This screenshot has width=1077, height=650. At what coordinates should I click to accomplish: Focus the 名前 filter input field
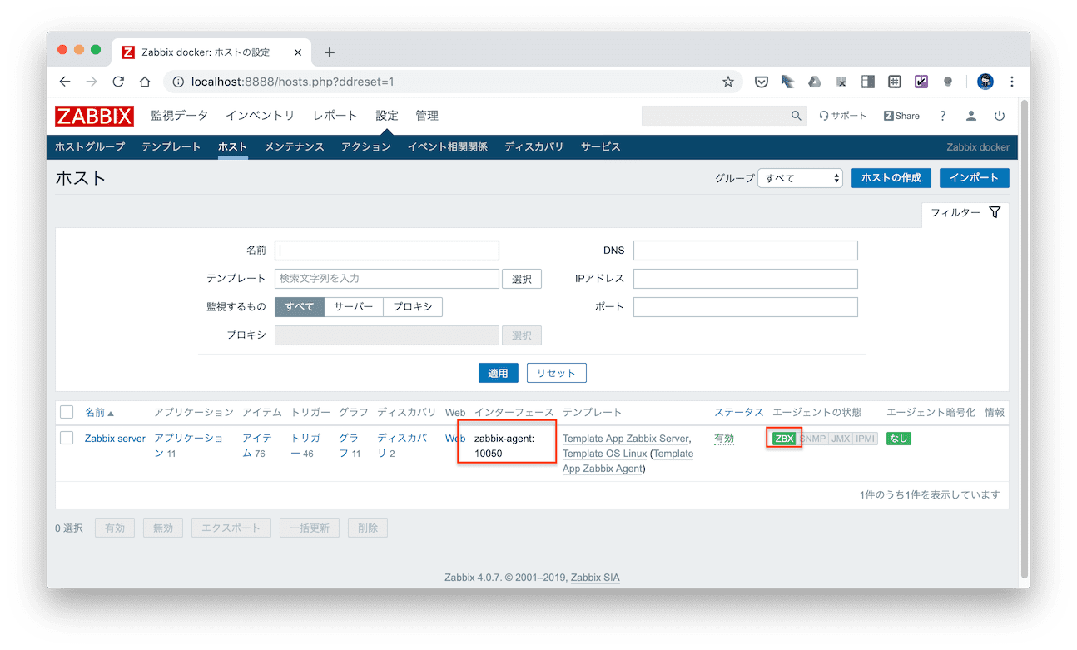click(387, 251)
